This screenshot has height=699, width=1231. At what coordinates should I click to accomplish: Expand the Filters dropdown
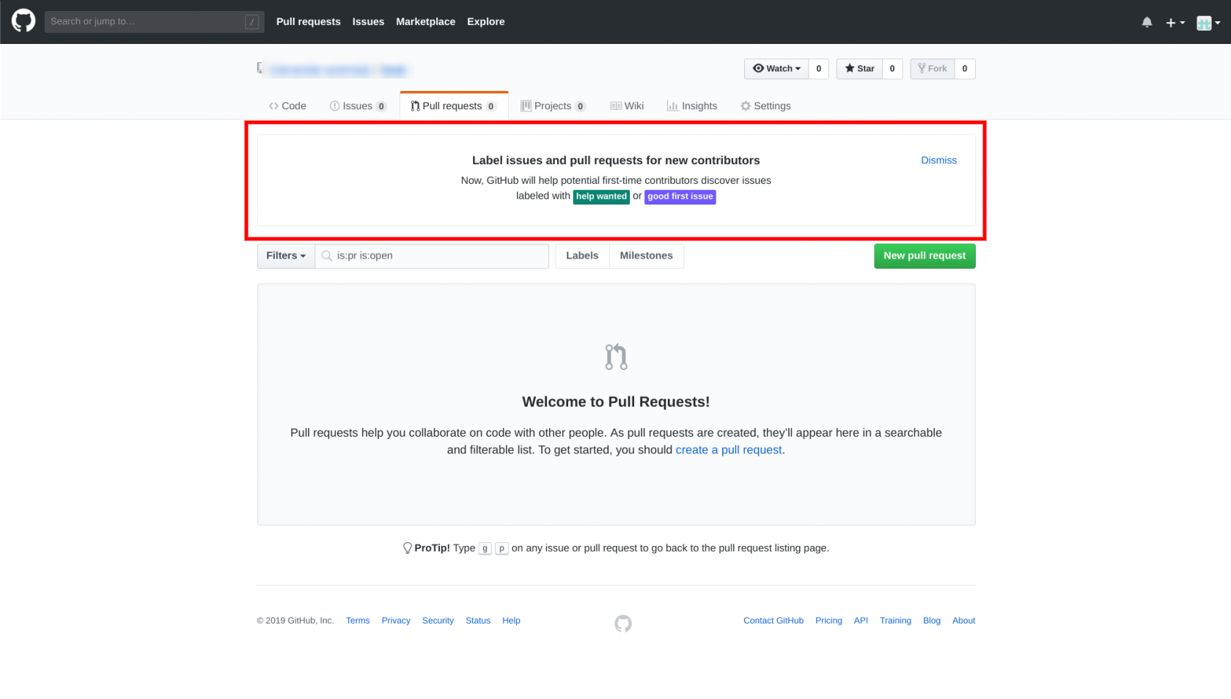coord(286,256)
